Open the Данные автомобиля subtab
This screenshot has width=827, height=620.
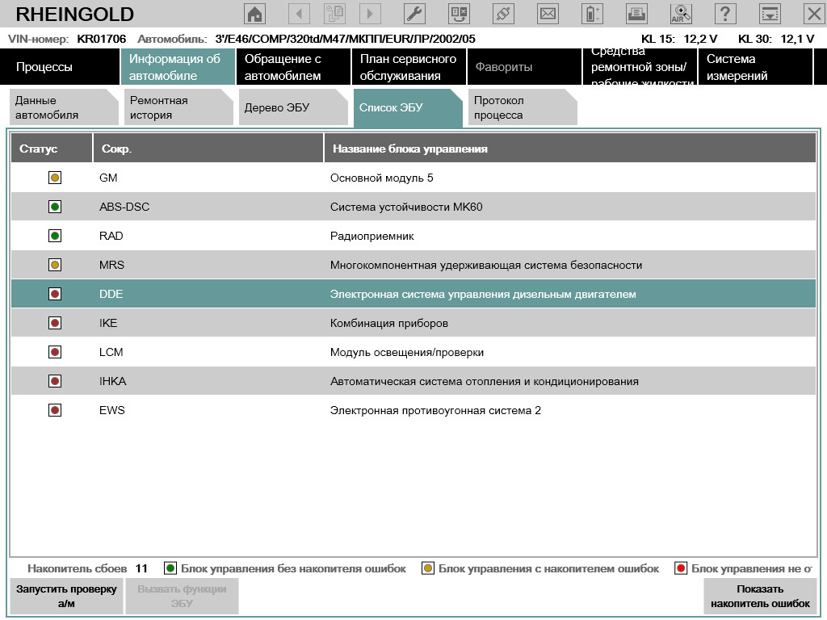[64, 107]
